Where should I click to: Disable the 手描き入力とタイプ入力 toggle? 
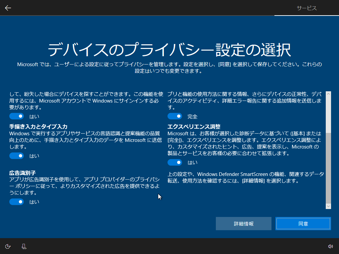[x=17, y=156]
